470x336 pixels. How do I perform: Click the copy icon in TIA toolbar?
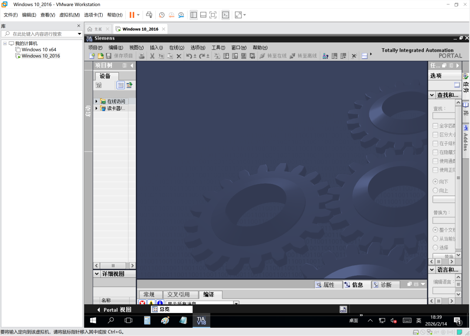point(161,56)
